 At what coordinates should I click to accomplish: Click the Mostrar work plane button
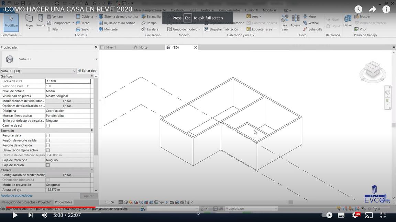[x=363, y=16]
